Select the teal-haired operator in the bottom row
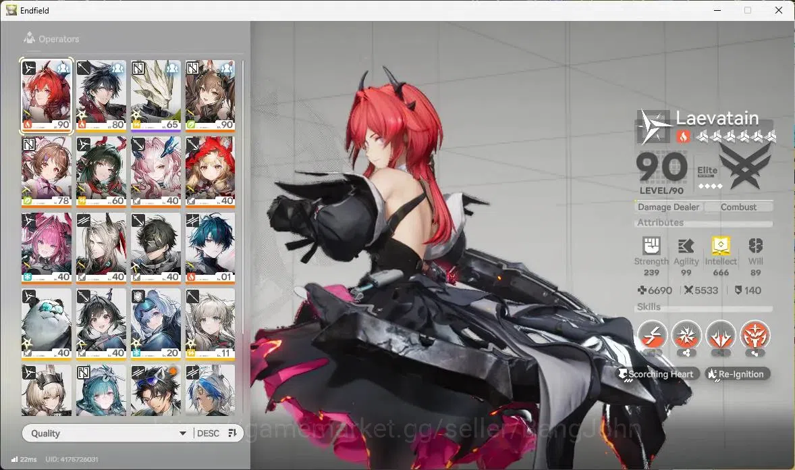Screen dimensions: 795x470 (x=101, y=390)
